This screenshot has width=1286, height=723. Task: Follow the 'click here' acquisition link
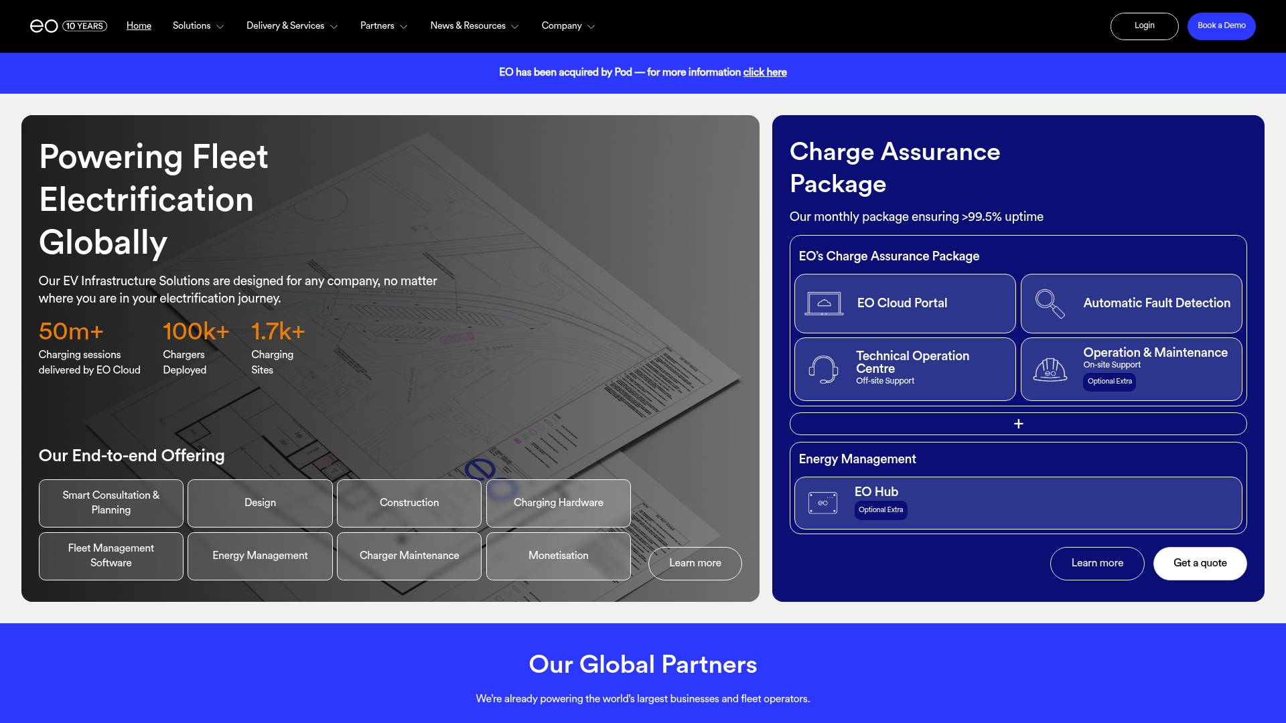pos(765,72)
